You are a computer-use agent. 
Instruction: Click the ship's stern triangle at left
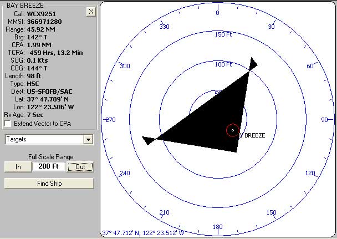[148, 140]
